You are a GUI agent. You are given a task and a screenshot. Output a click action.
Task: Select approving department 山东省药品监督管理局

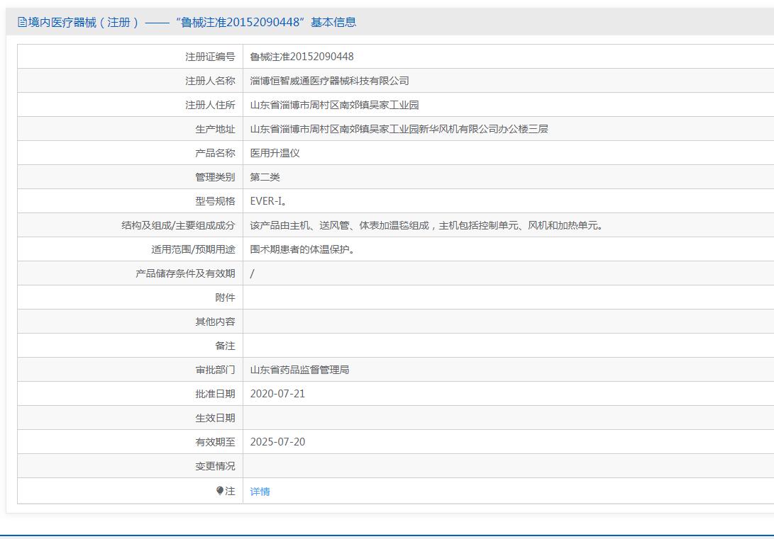[x=299, y=370]
